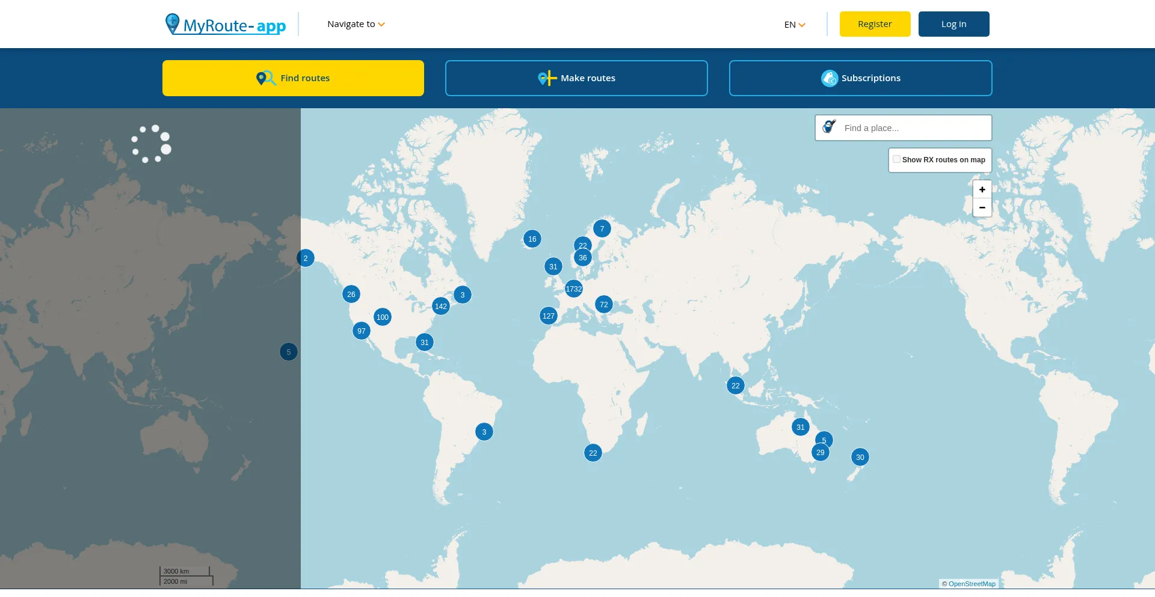Click the 31 cluster in Australia
This screenshot has width=1155, height=597.
click(801, 427)
